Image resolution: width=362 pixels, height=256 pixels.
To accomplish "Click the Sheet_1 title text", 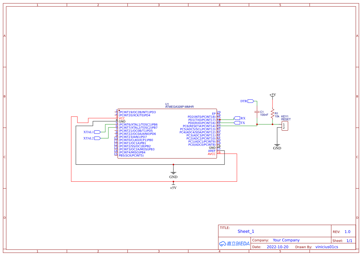I will [x=246, y=231].
